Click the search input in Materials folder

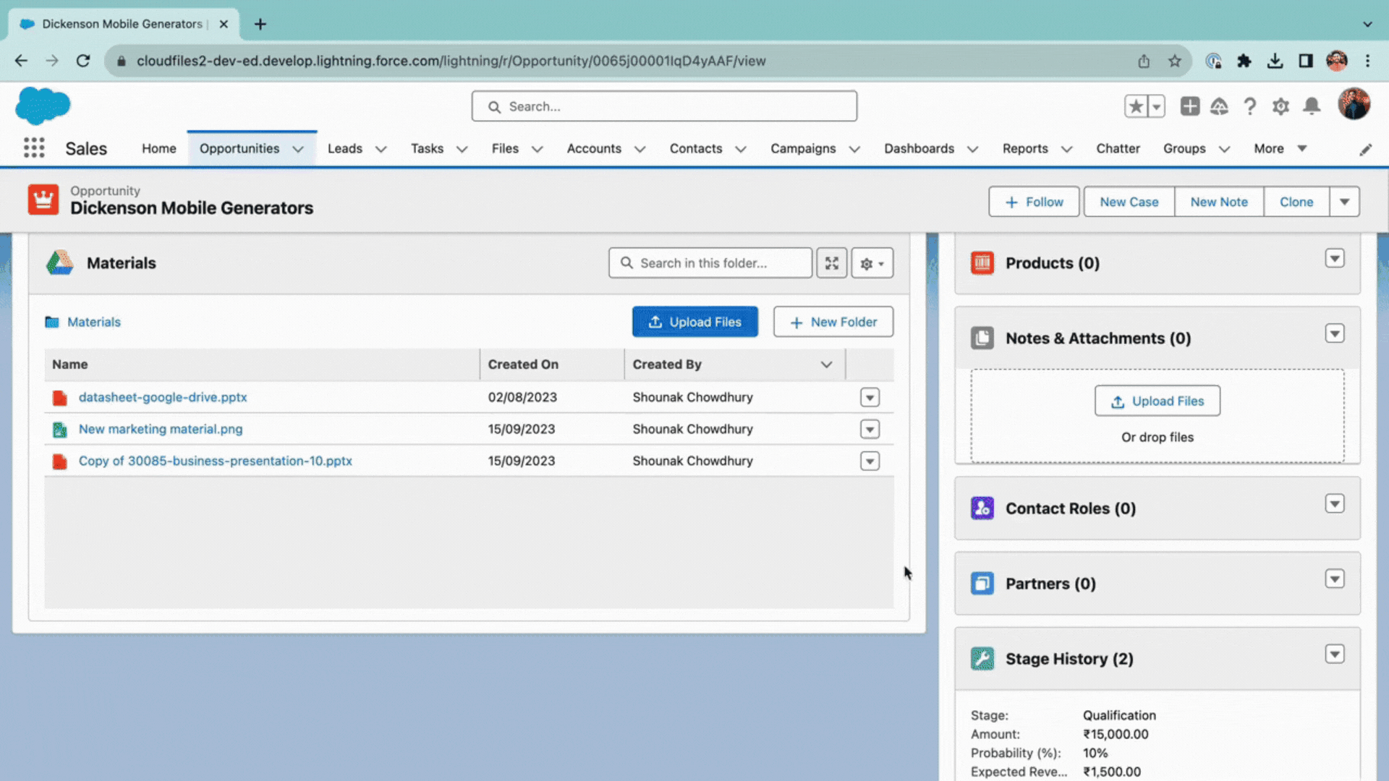tap(710, 263)
